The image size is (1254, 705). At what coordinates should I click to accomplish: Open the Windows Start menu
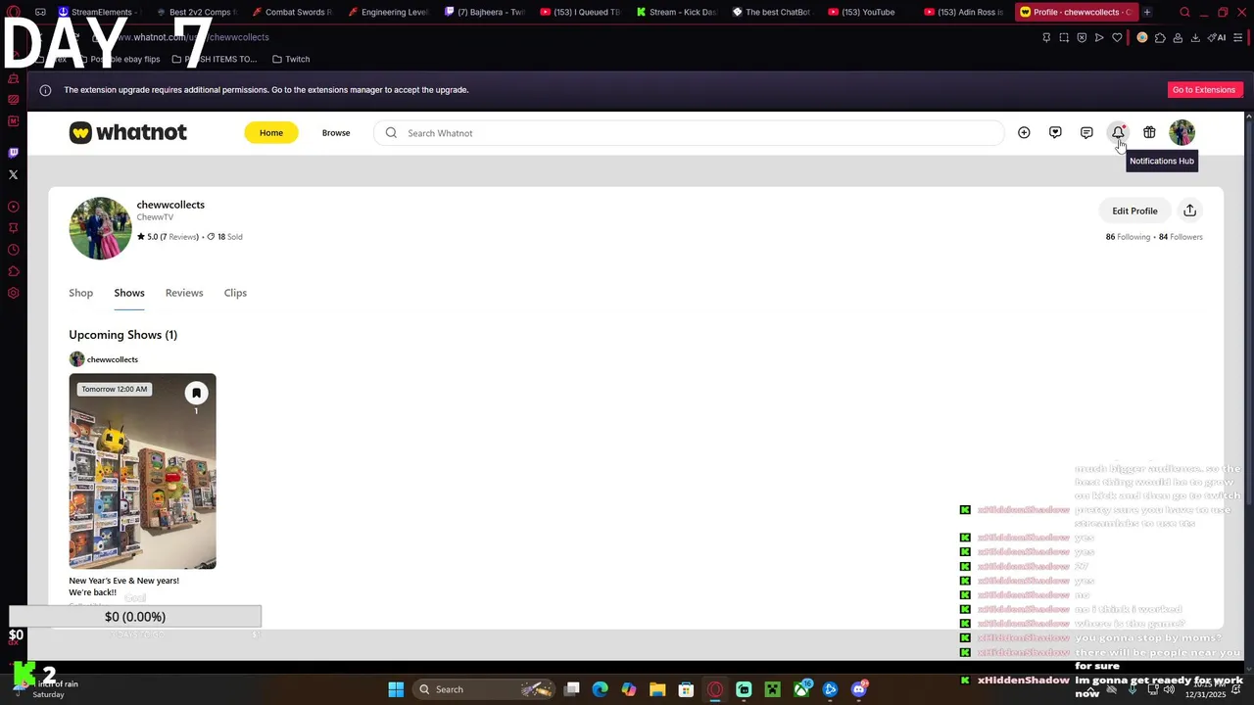click(396, 689)
